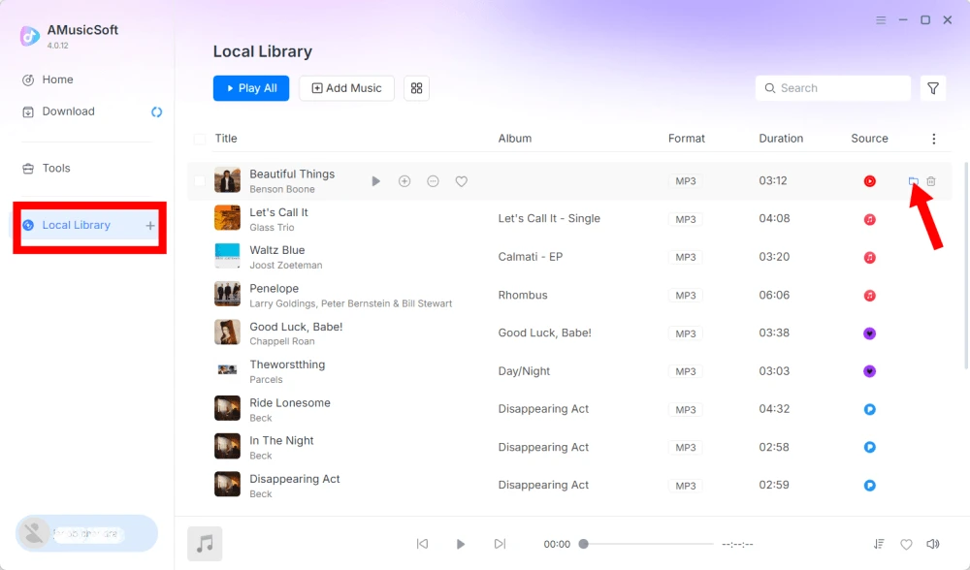This screenshot has height=570, width=970.
Task: Open the filter options
Action: [933, 88]
